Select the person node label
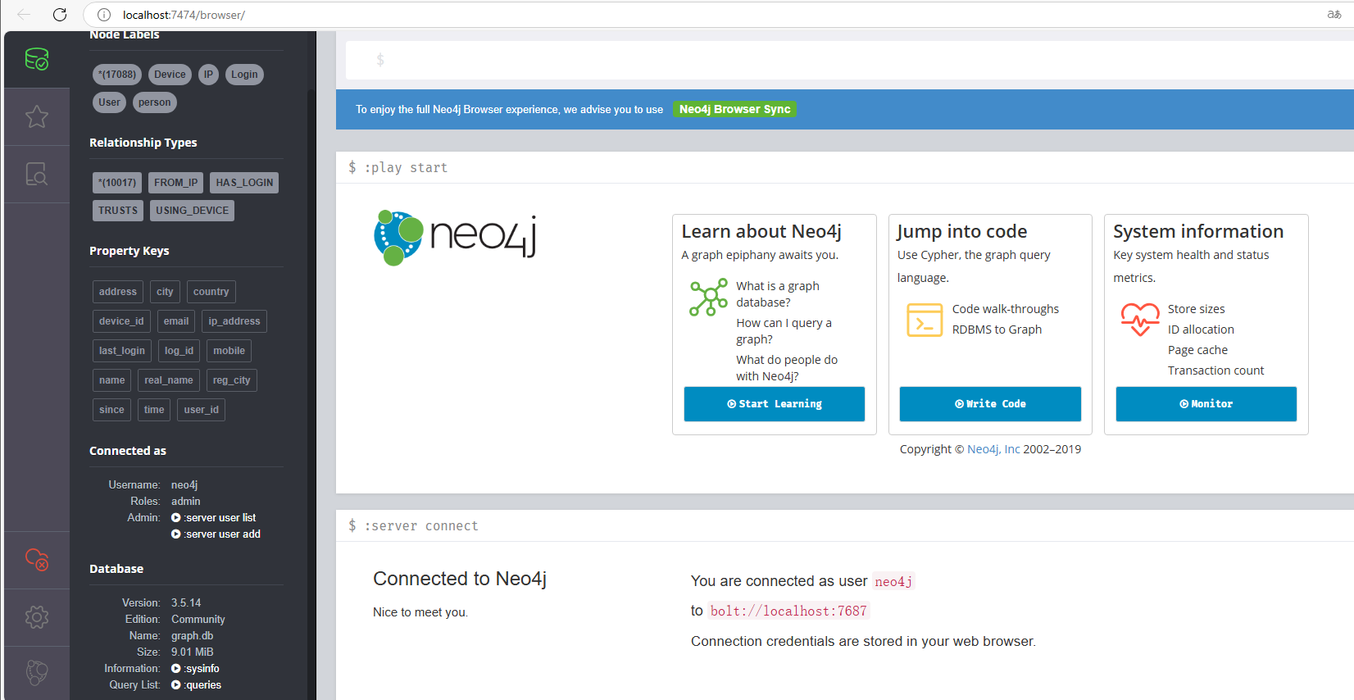 click(155, 102)
